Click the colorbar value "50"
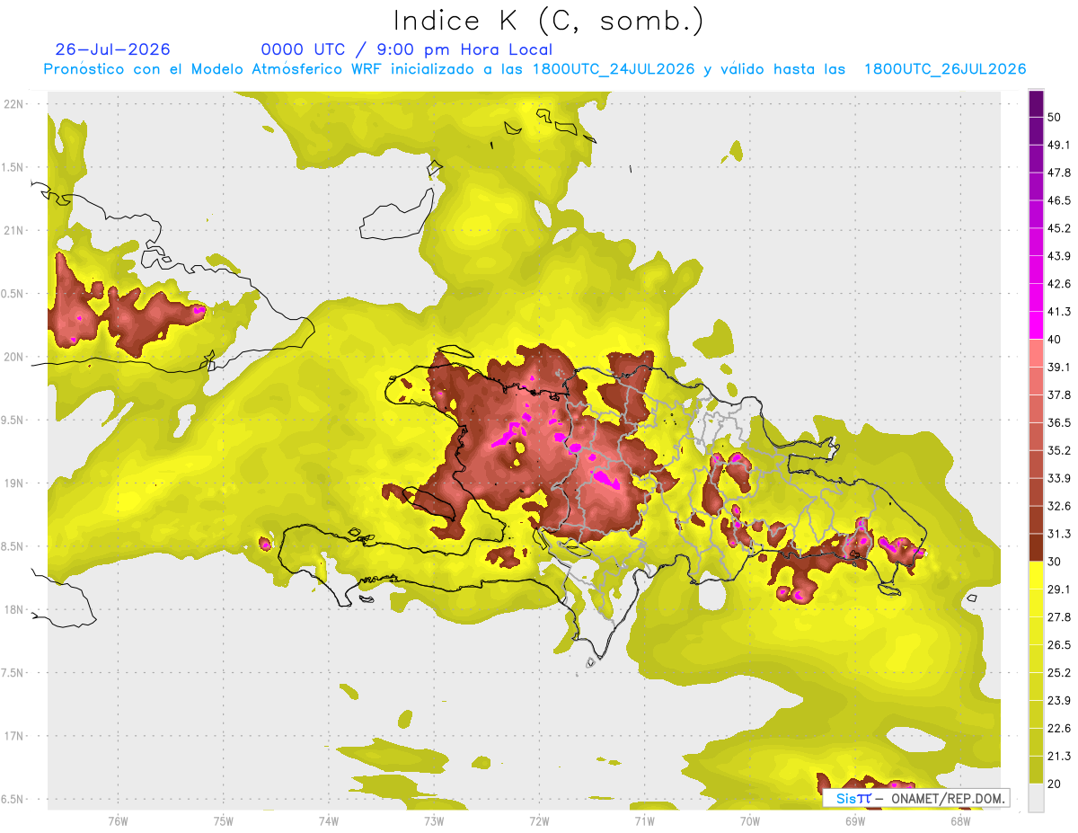This screenshot has width=1078, height=833. point(1055,117)
